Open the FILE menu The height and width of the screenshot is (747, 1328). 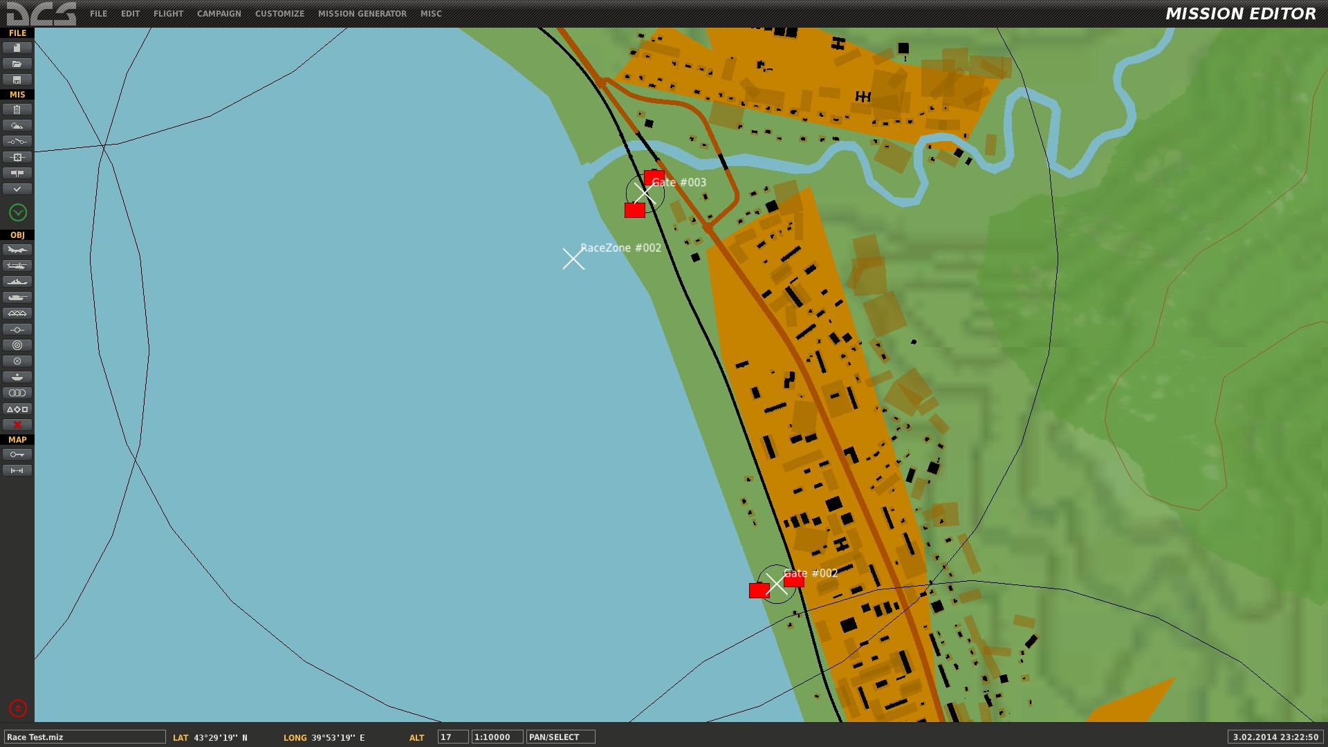(98, 14)
